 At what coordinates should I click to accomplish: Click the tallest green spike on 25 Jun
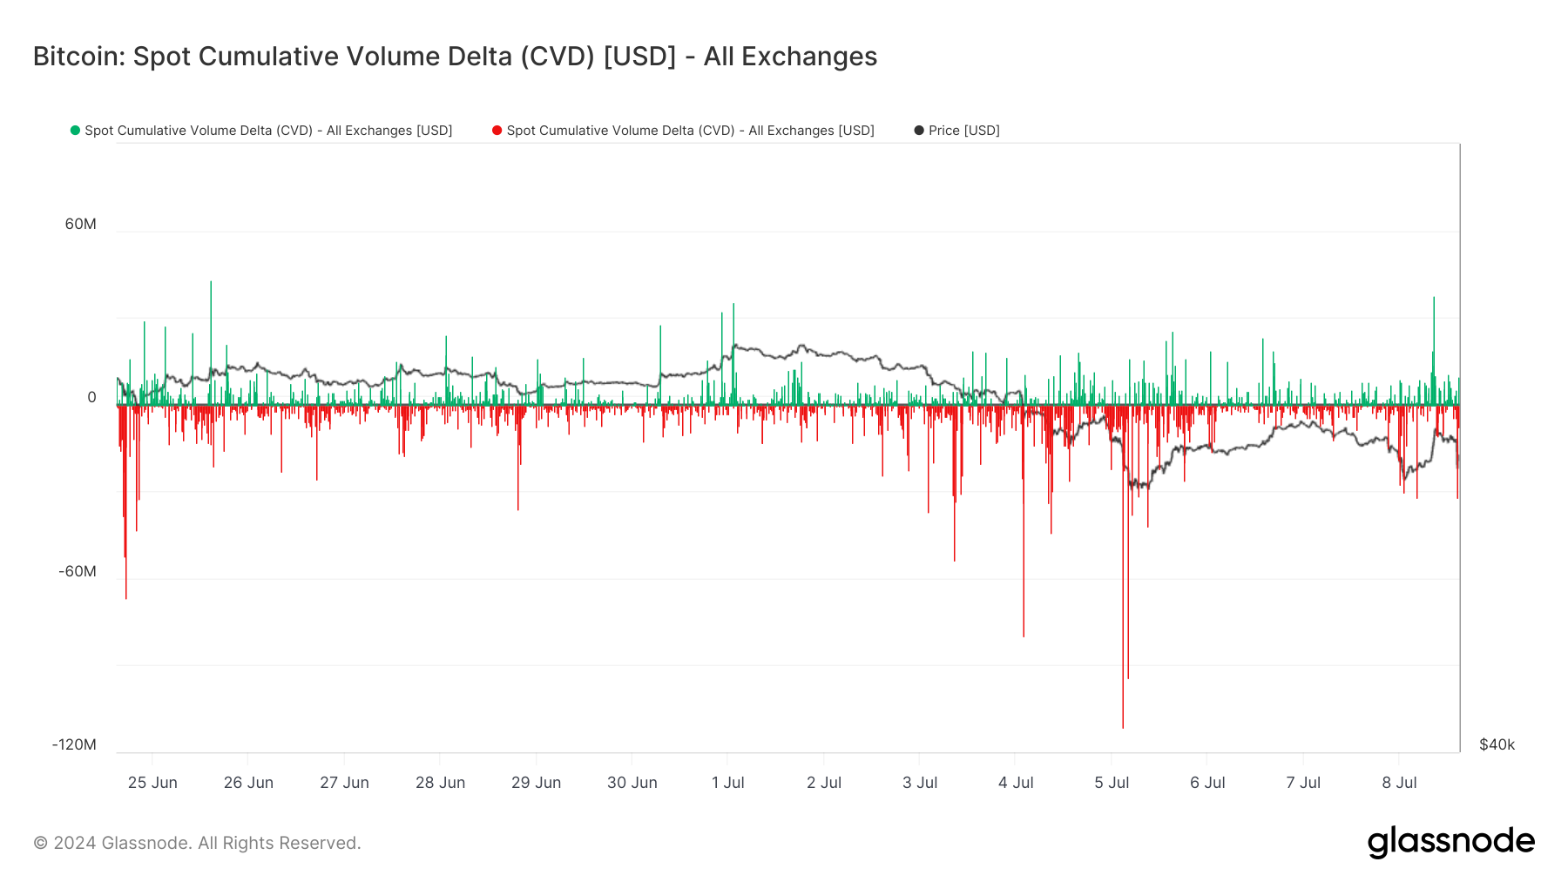211,343
